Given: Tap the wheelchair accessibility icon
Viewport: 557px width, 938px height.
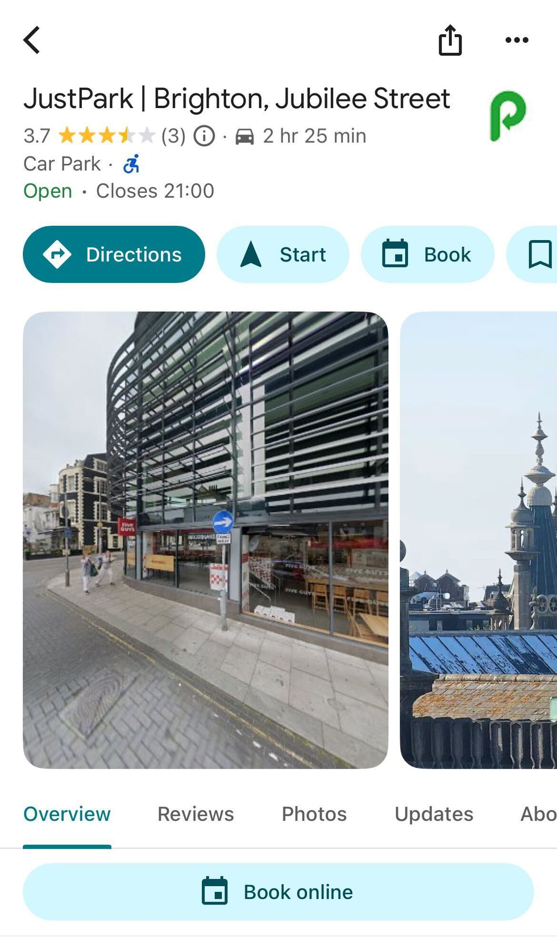Looking at the screenshot, I should click(131, 164).
